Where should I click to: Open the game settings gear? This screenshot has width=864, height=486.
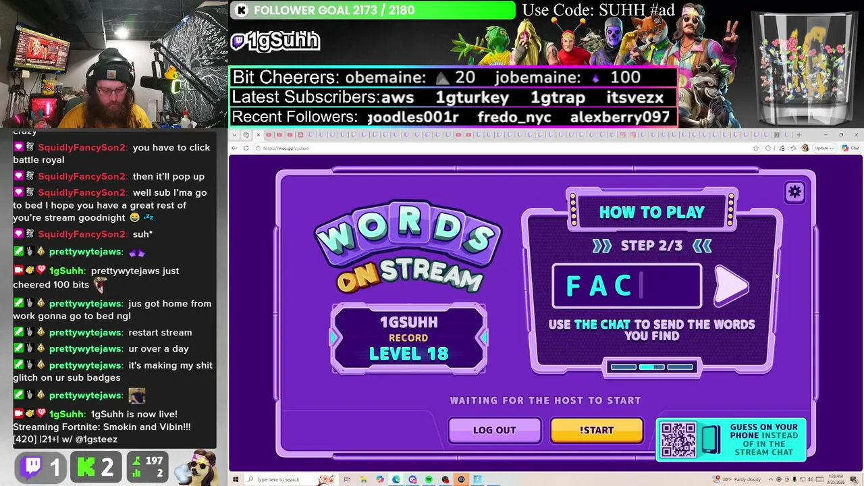pos(794,192)
